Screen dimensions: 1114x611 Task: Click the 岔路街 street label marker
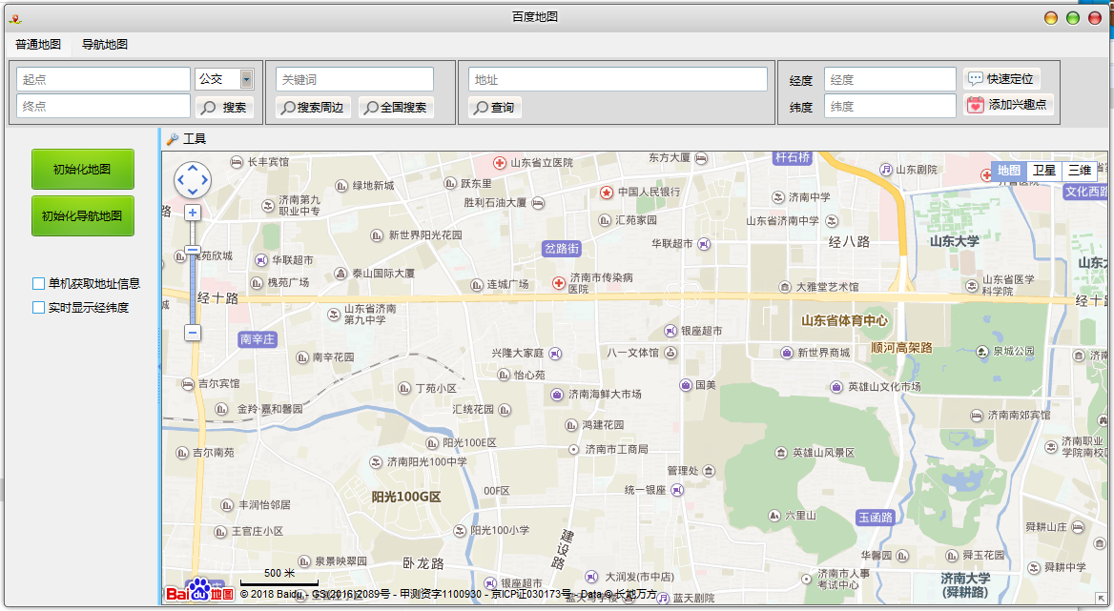point(562,249)
